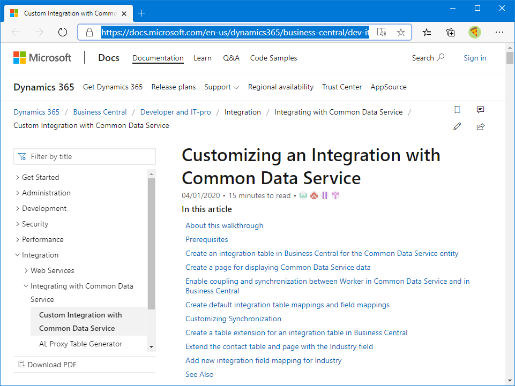Open Business Central breadcrumb

pos(100,112)
